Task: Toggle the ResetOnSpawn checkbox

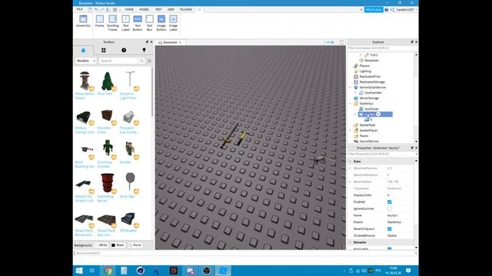Action: 390,228
